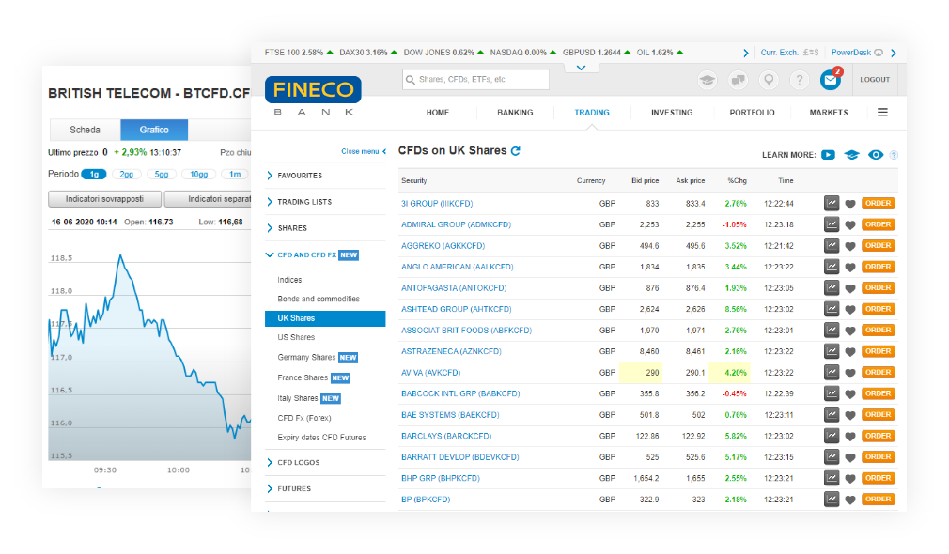Open PowerDesk arrow at top right

click(894, 53)
